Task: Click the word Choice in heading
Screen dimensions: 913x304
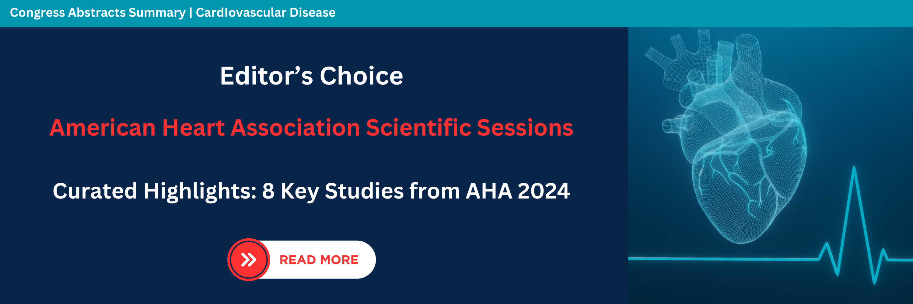Action: tap(362, 76)
